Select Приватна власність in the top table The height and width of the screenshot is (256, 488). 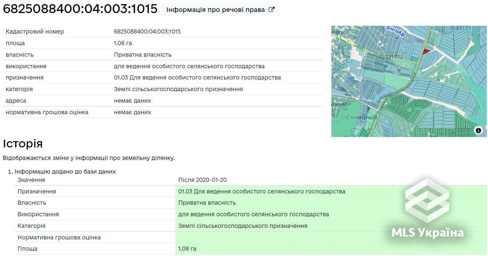[x=143, y=55]
